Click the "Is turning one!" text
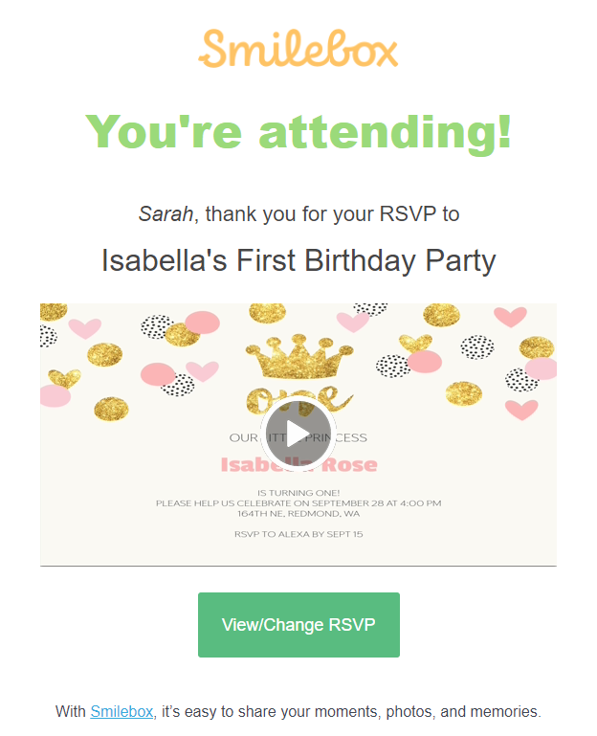 coord(298,493)
